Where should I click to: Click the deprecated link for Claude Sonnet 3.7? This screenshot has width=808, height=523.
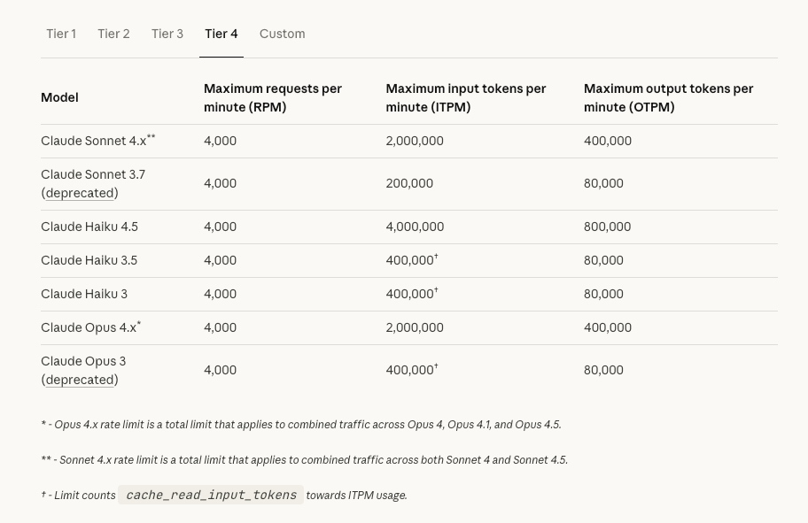click(78, 193)
